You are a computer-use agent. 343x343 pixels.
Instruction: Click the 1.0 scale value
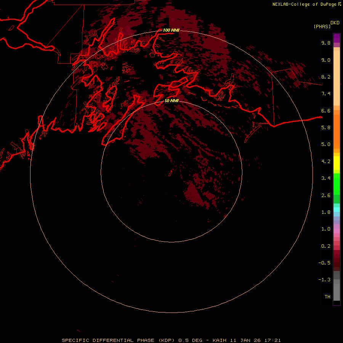326,229
